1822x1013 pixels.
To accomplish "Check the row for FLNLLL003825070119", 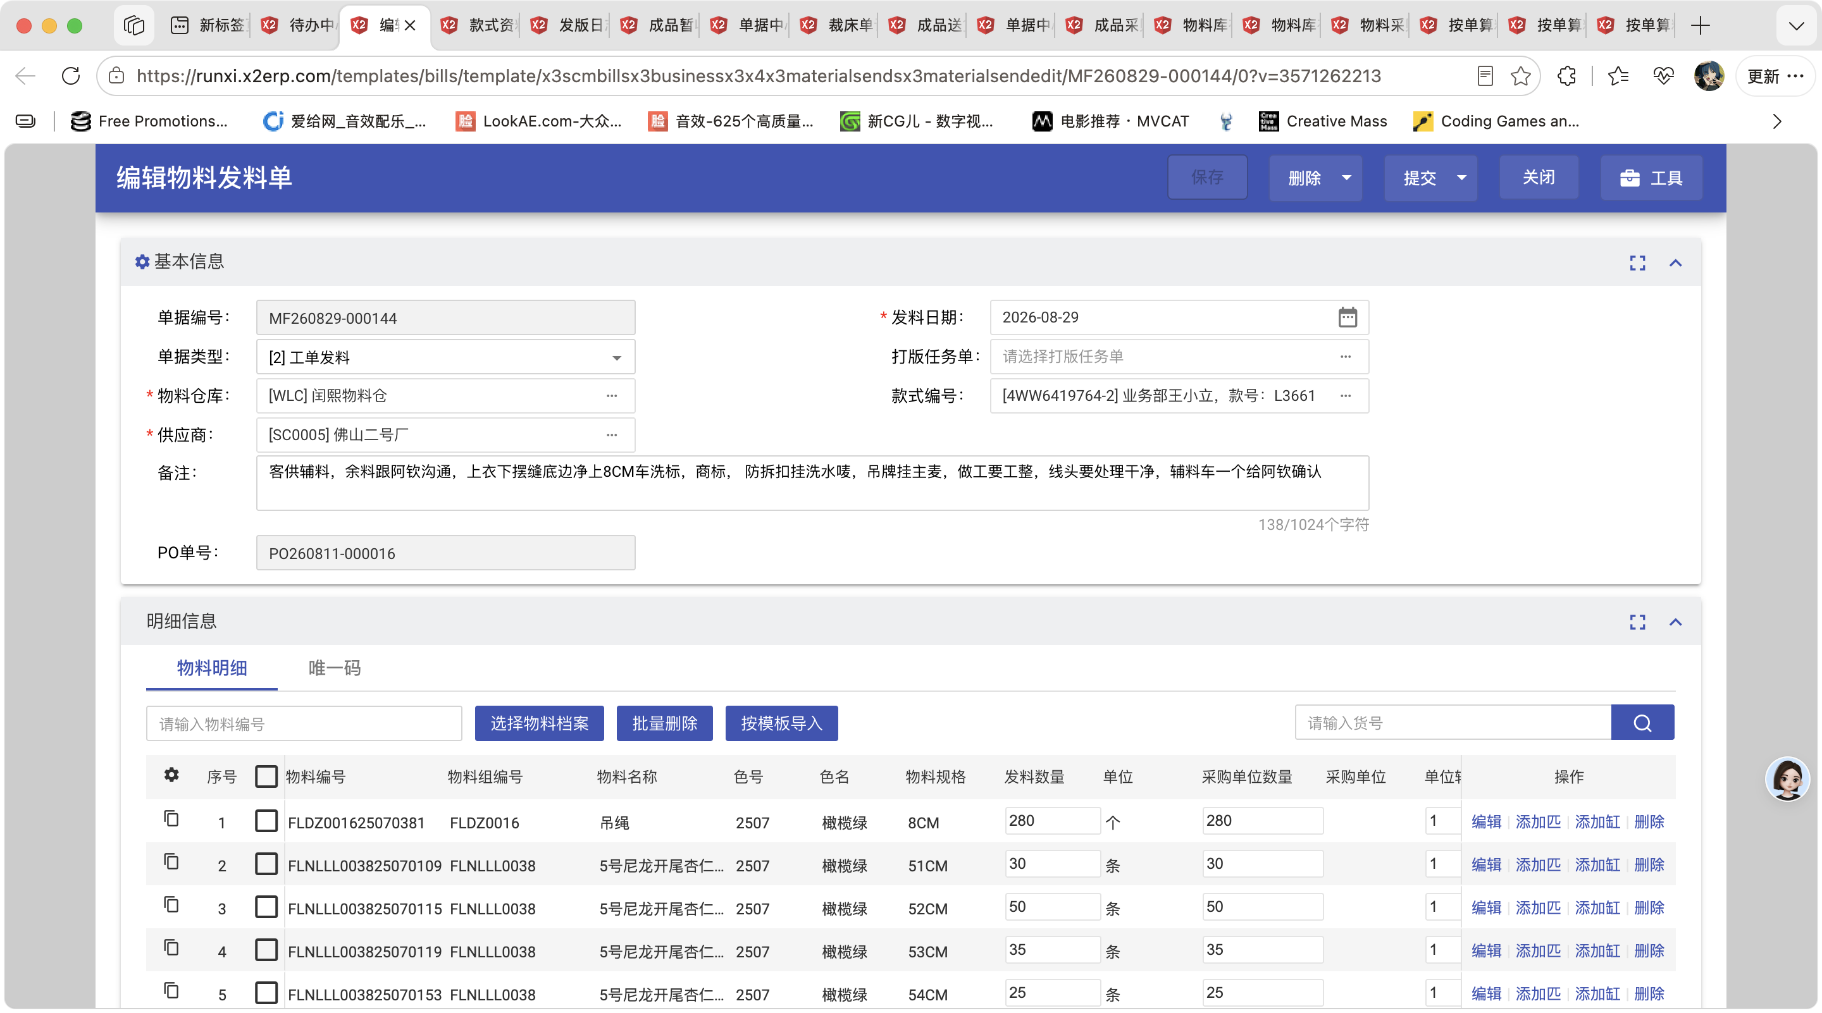I will pyautogui.click(x=266, y=950).
